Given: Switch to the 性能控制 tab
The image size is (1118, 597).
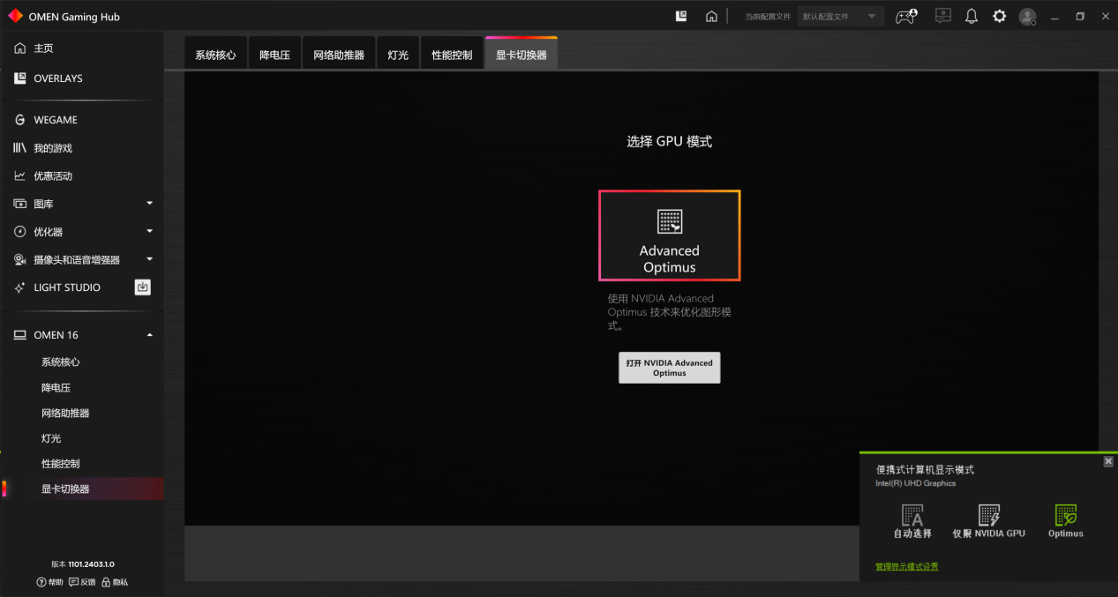Looking at the screenshot, I should [x=452, y=55].
